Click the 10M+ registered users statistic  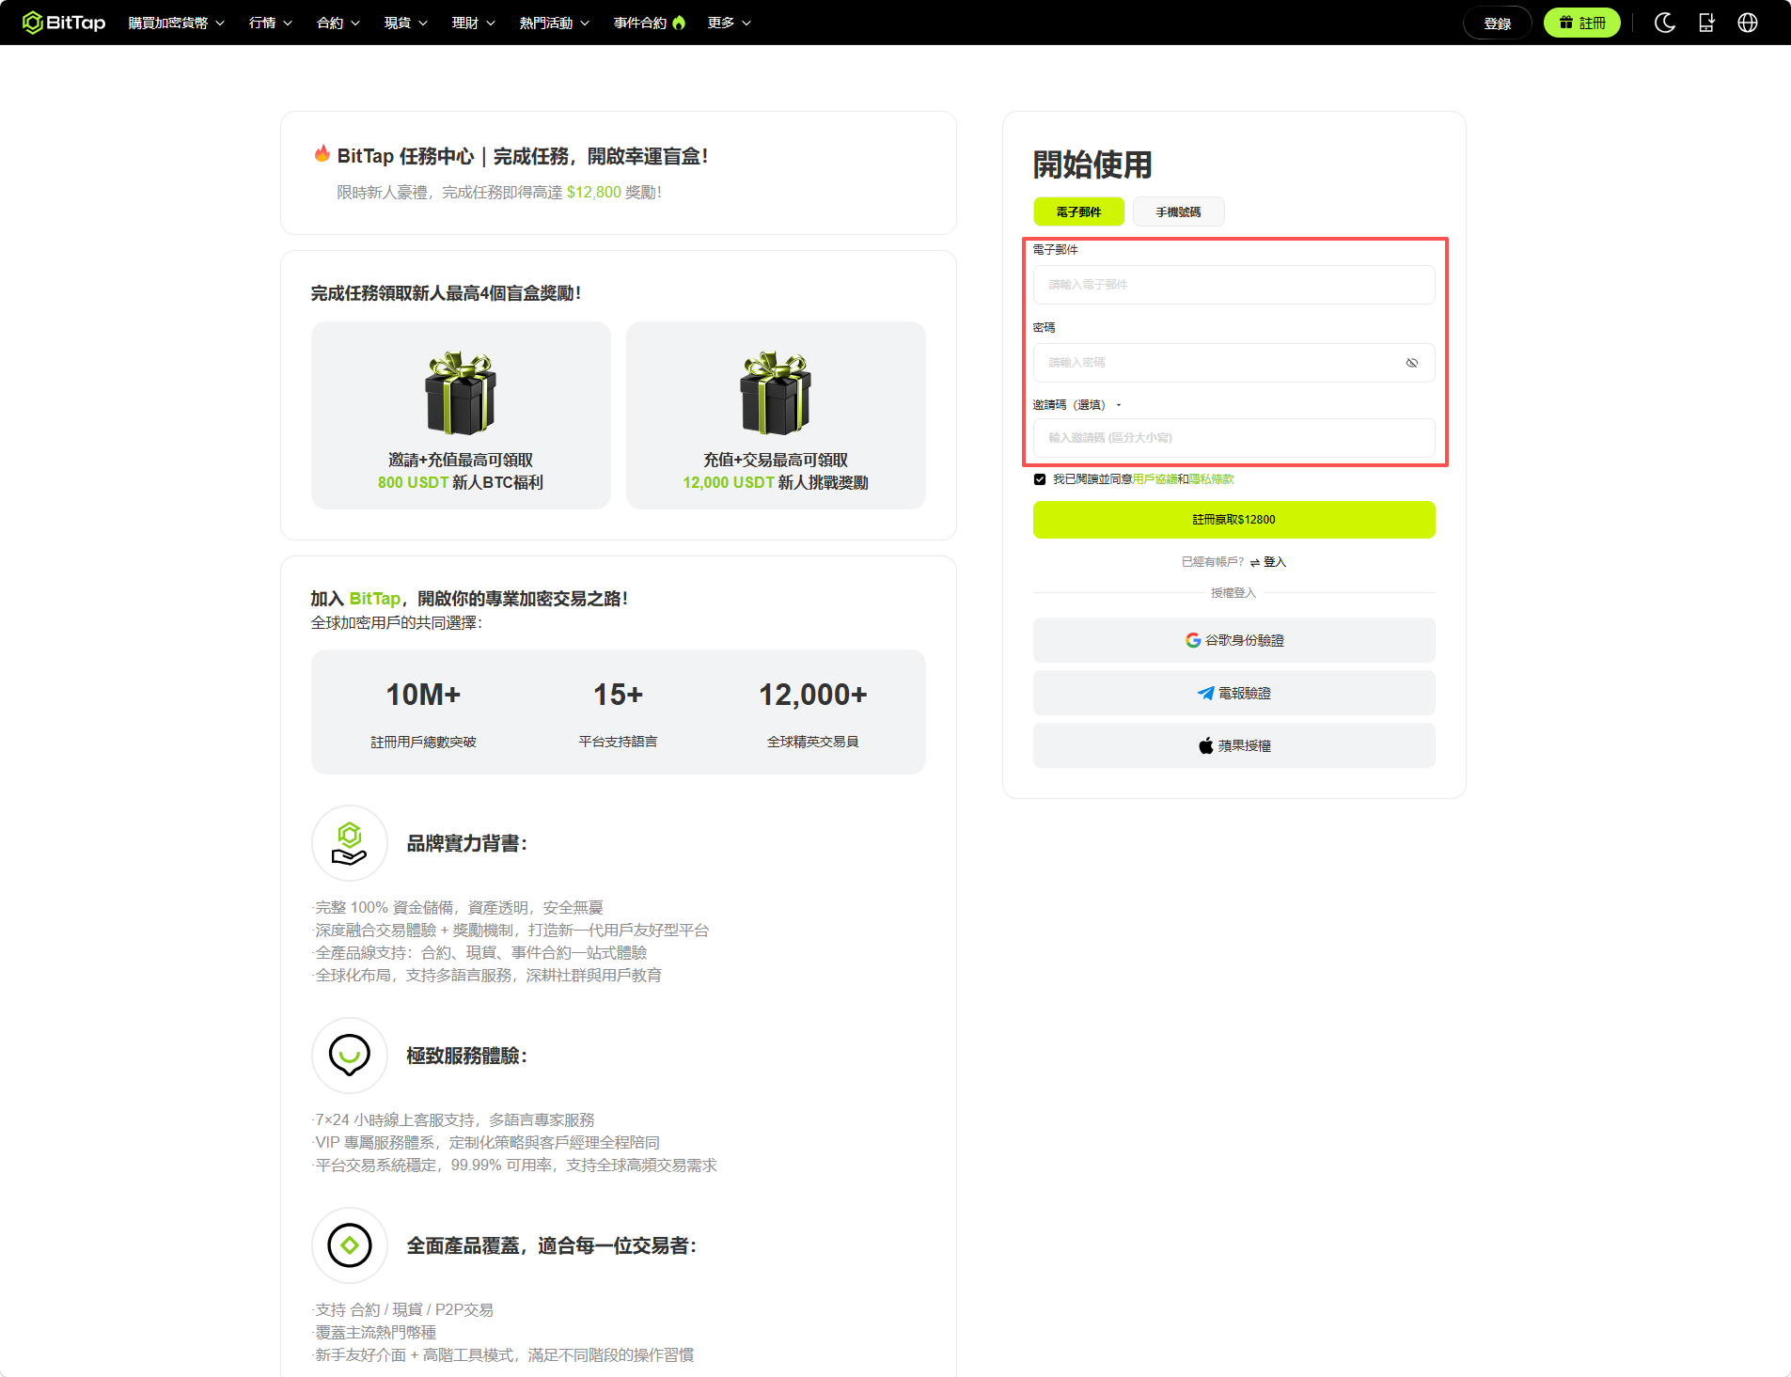click(423, 712)
